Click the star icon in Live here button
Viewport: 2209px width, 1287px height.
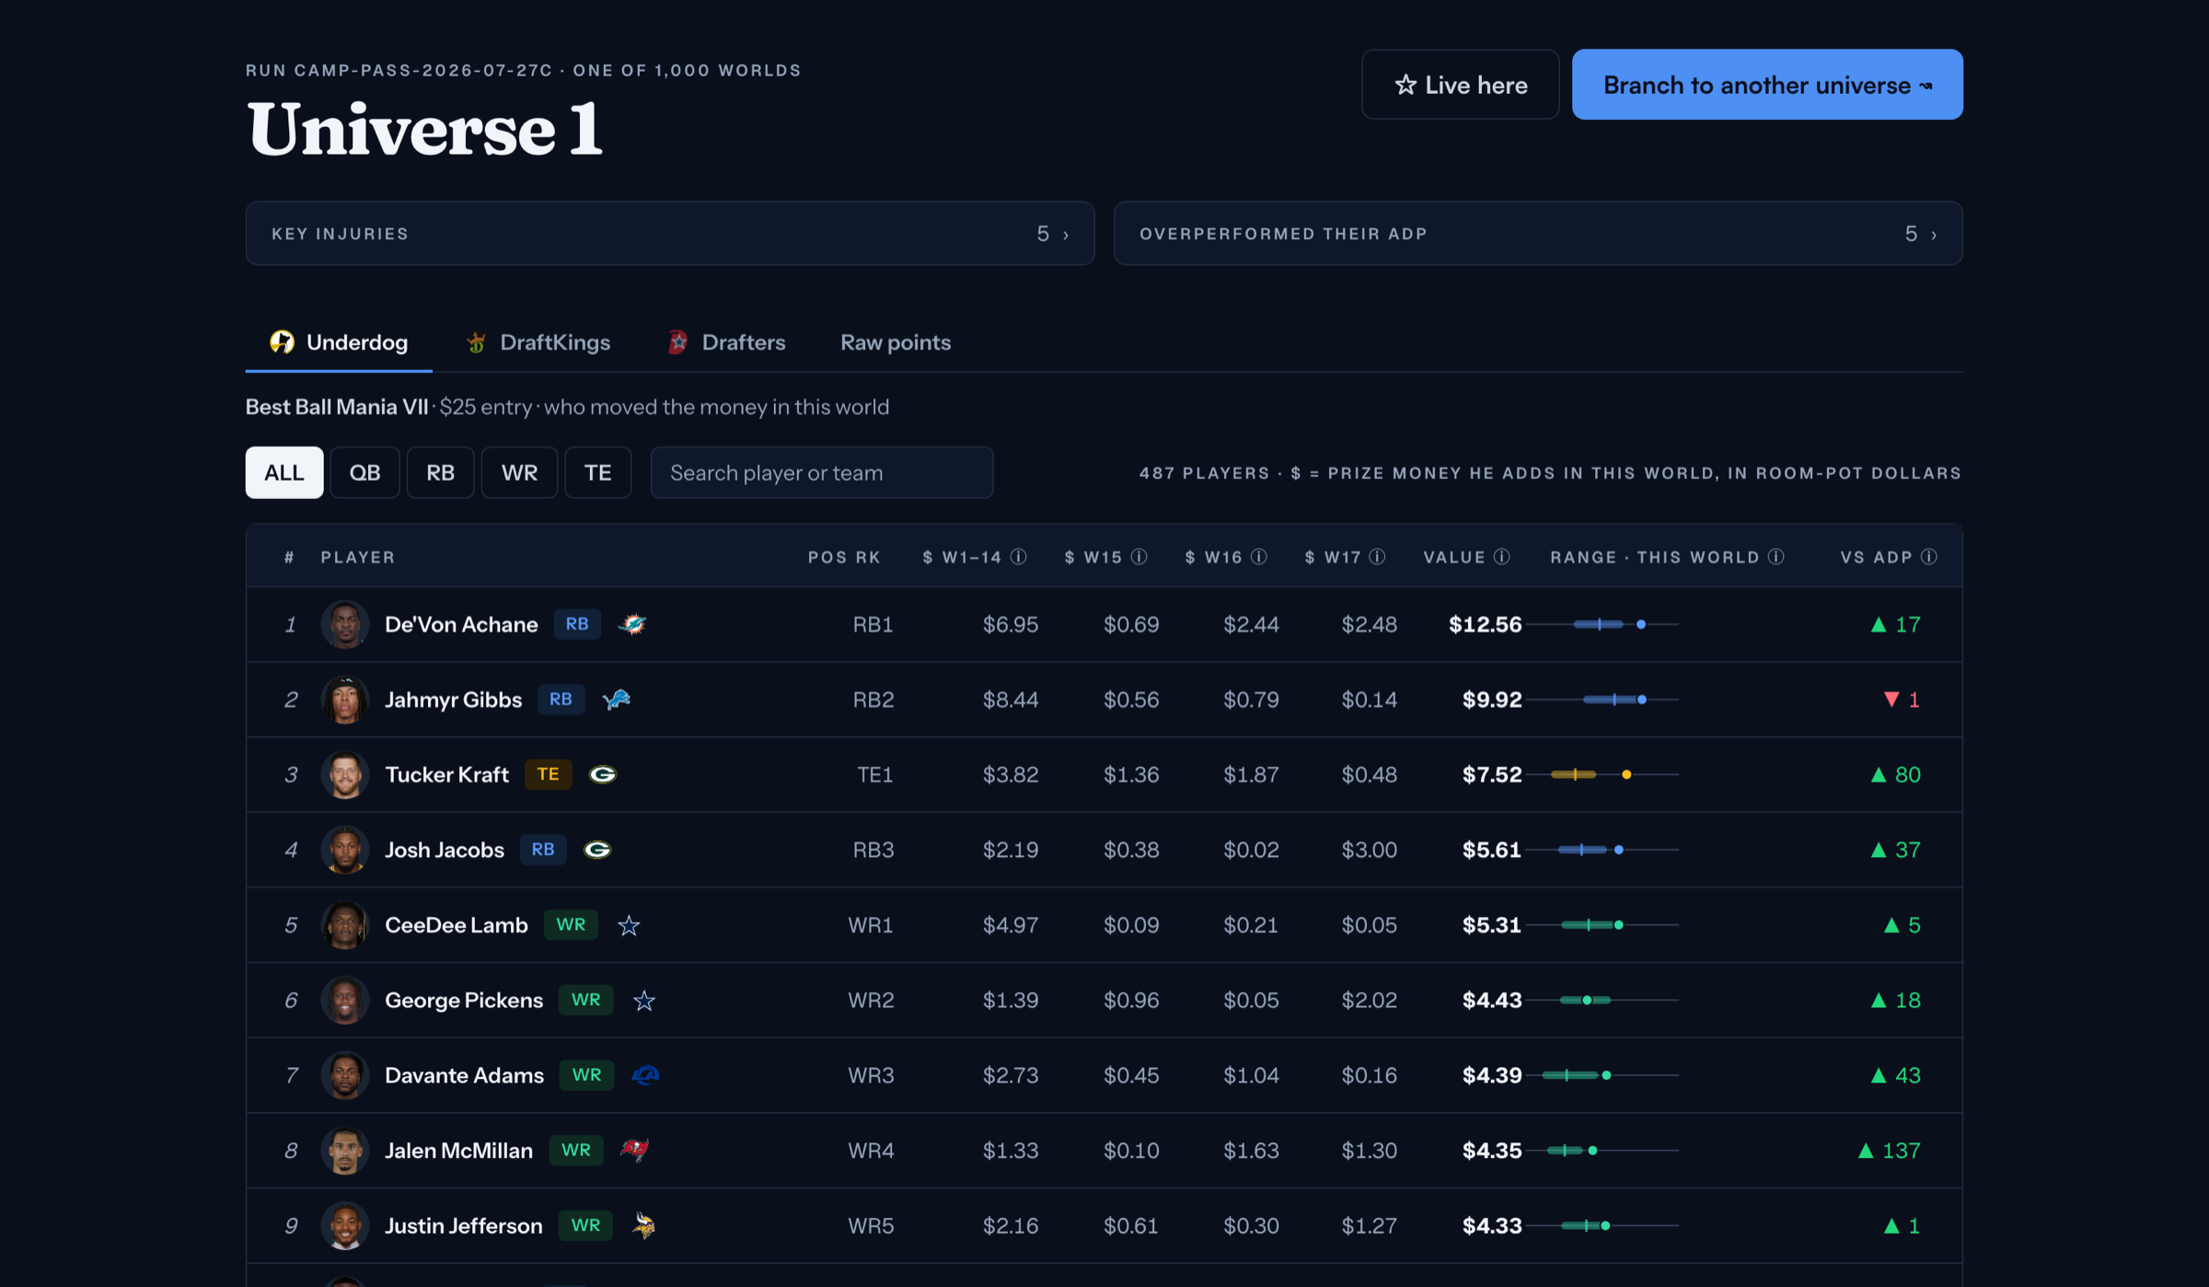(1405, 85)
